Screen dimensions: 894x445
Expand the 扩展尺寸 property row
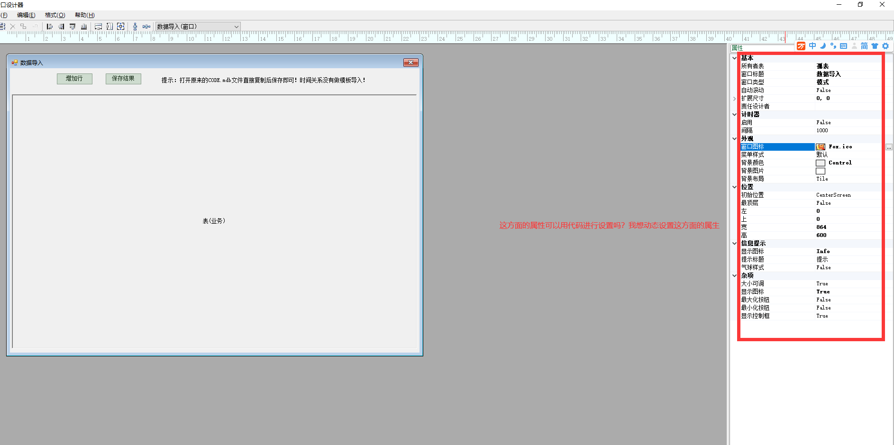pyautogui.click(x=734, y=99)
